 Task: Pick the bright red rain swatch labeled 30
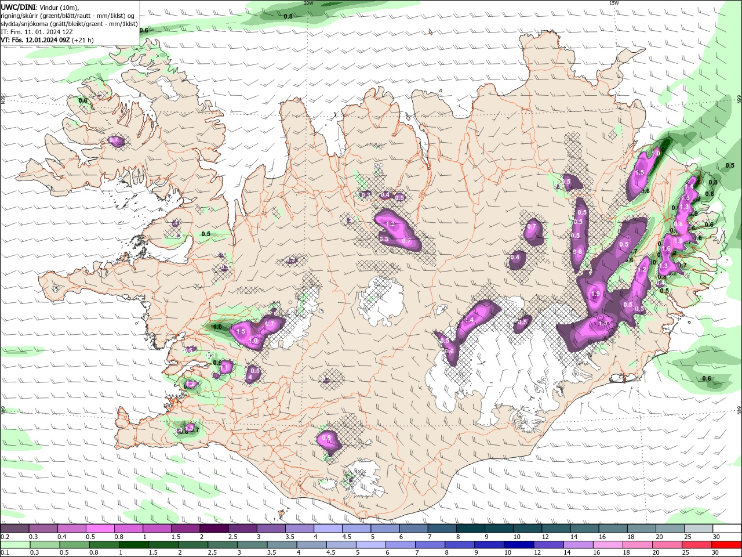(726, 545)
